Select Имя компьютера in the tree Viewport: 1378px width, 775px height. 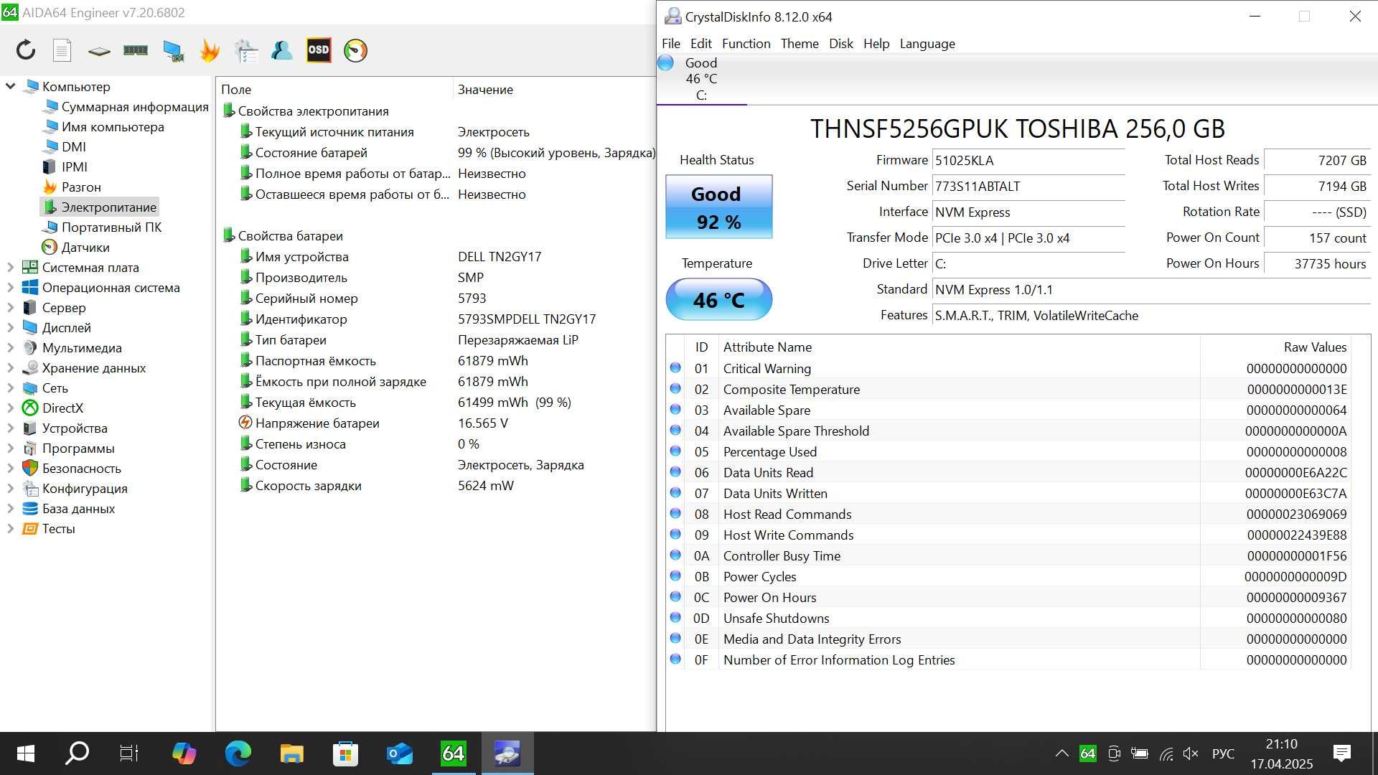tap(113, 126)
